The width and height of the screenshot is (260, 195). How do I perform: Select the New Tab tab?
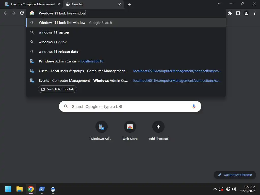click(93, 4)
